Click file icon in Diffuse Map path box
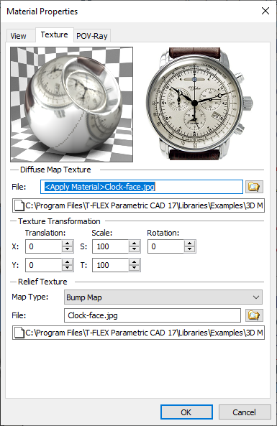This screenshot has height=426, width=277. point(19,205)
